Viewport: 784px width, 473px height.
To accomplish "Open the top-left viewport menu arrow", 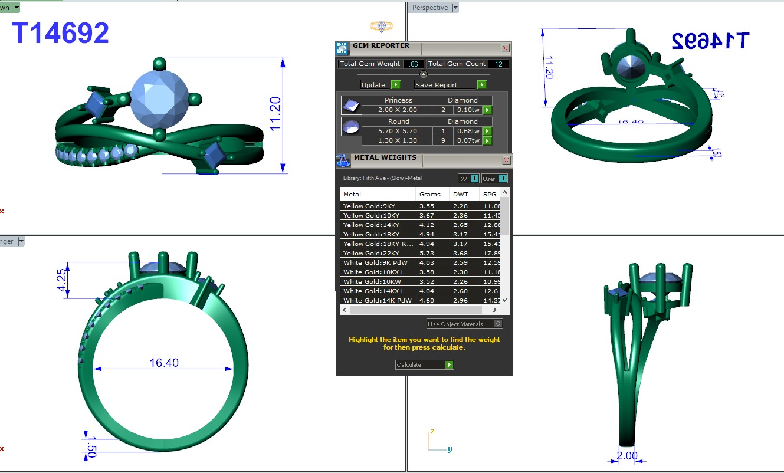I will point(16,8).
